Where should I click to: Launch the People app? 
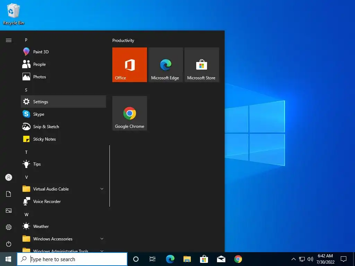click(x=63, y=64)
